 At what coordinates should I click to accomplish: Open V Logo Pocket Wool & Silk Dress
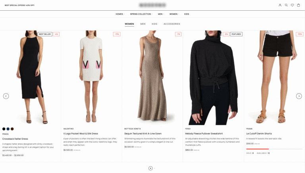[x=81, y=134]
